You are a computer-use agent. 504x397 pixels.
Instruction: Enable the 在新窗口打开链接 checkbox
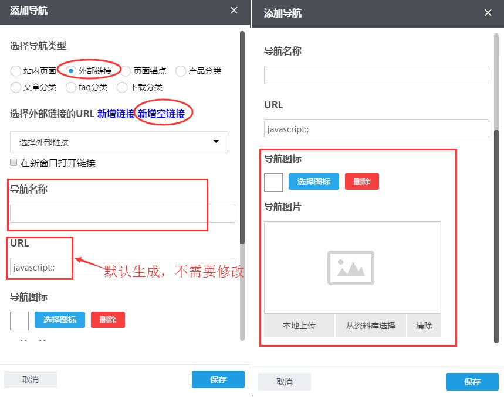click(12, 163)
